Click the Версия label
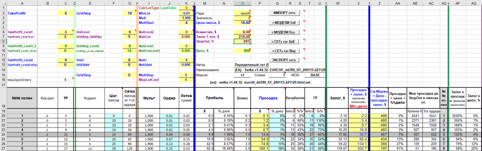This screenshot has height=151, width=482. point(201,75)
